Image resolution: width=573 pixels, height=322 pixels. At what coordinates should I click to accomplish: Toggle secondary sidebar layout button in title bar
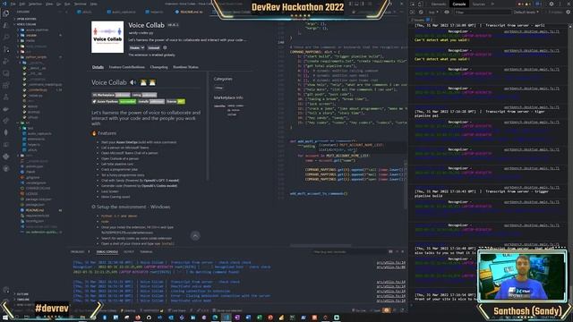click(363, 4)
